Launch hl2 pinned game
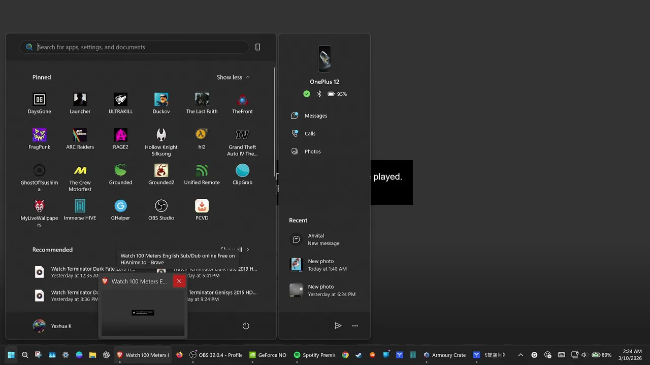This screenshot has width=650, height=365. 202,139
